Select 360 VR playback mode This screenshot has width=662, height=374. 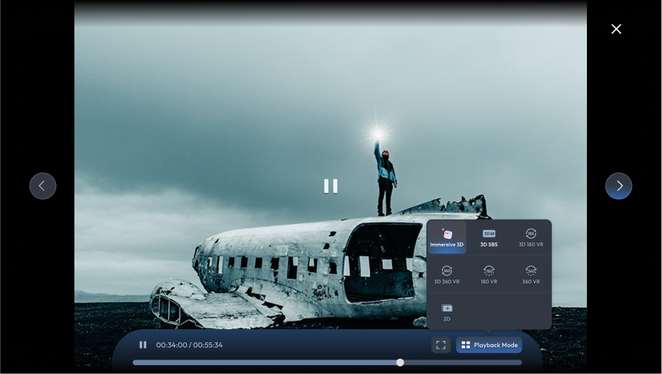tap(530, 274)
